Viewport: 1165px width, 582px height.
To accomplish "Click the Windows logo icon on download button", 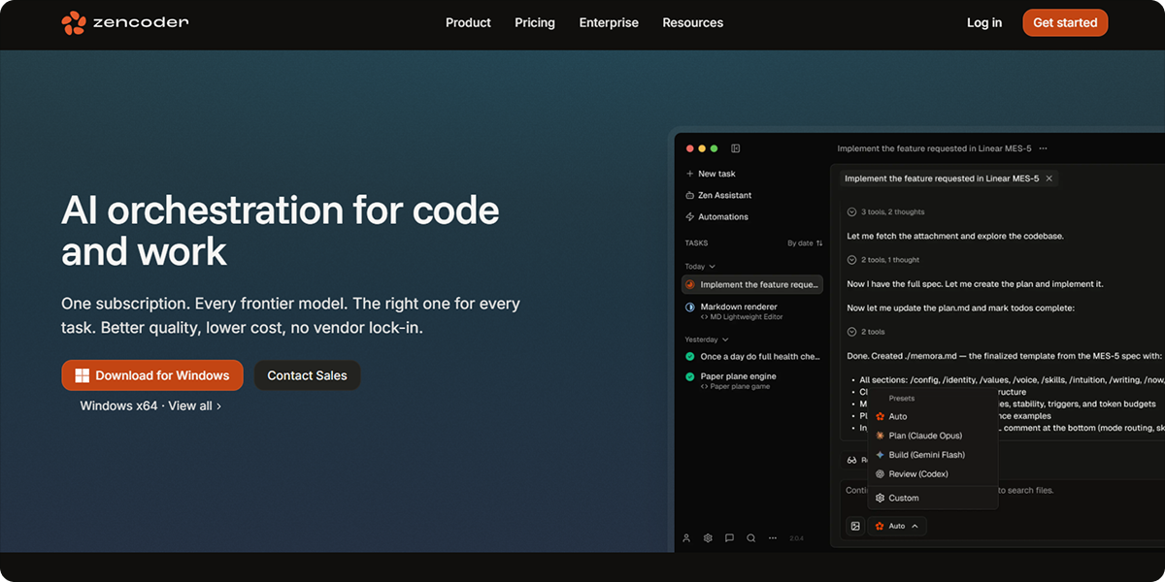I will [83, 375].
